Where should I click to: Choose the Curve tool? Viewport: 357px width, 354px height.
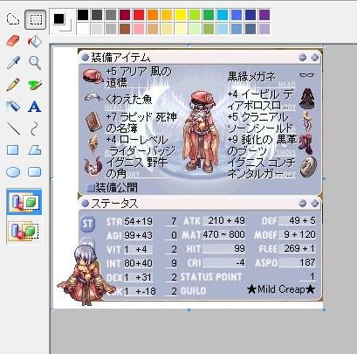34,128
